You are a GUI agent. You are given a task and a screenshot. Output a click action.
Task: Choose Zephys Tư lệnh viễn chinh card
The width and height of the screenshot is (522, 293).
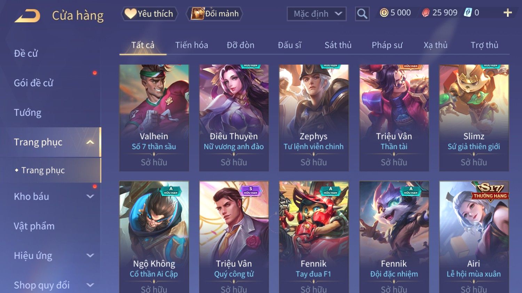(314, 118)
